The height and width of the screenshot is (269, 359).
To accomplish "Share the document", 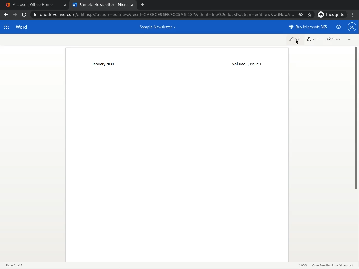I will click(x=333, y=39).
